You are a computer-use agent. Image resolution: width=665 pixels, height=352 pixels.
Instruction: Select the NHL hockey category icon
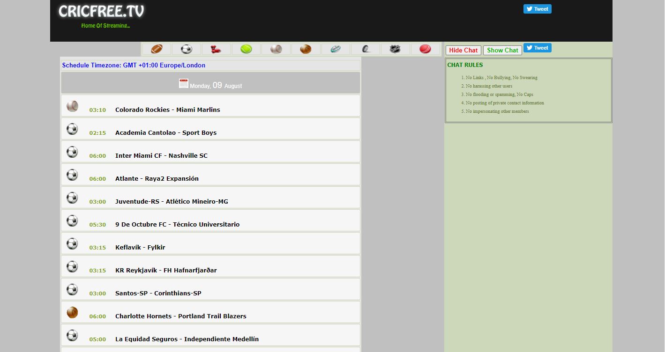pos(396,49)
